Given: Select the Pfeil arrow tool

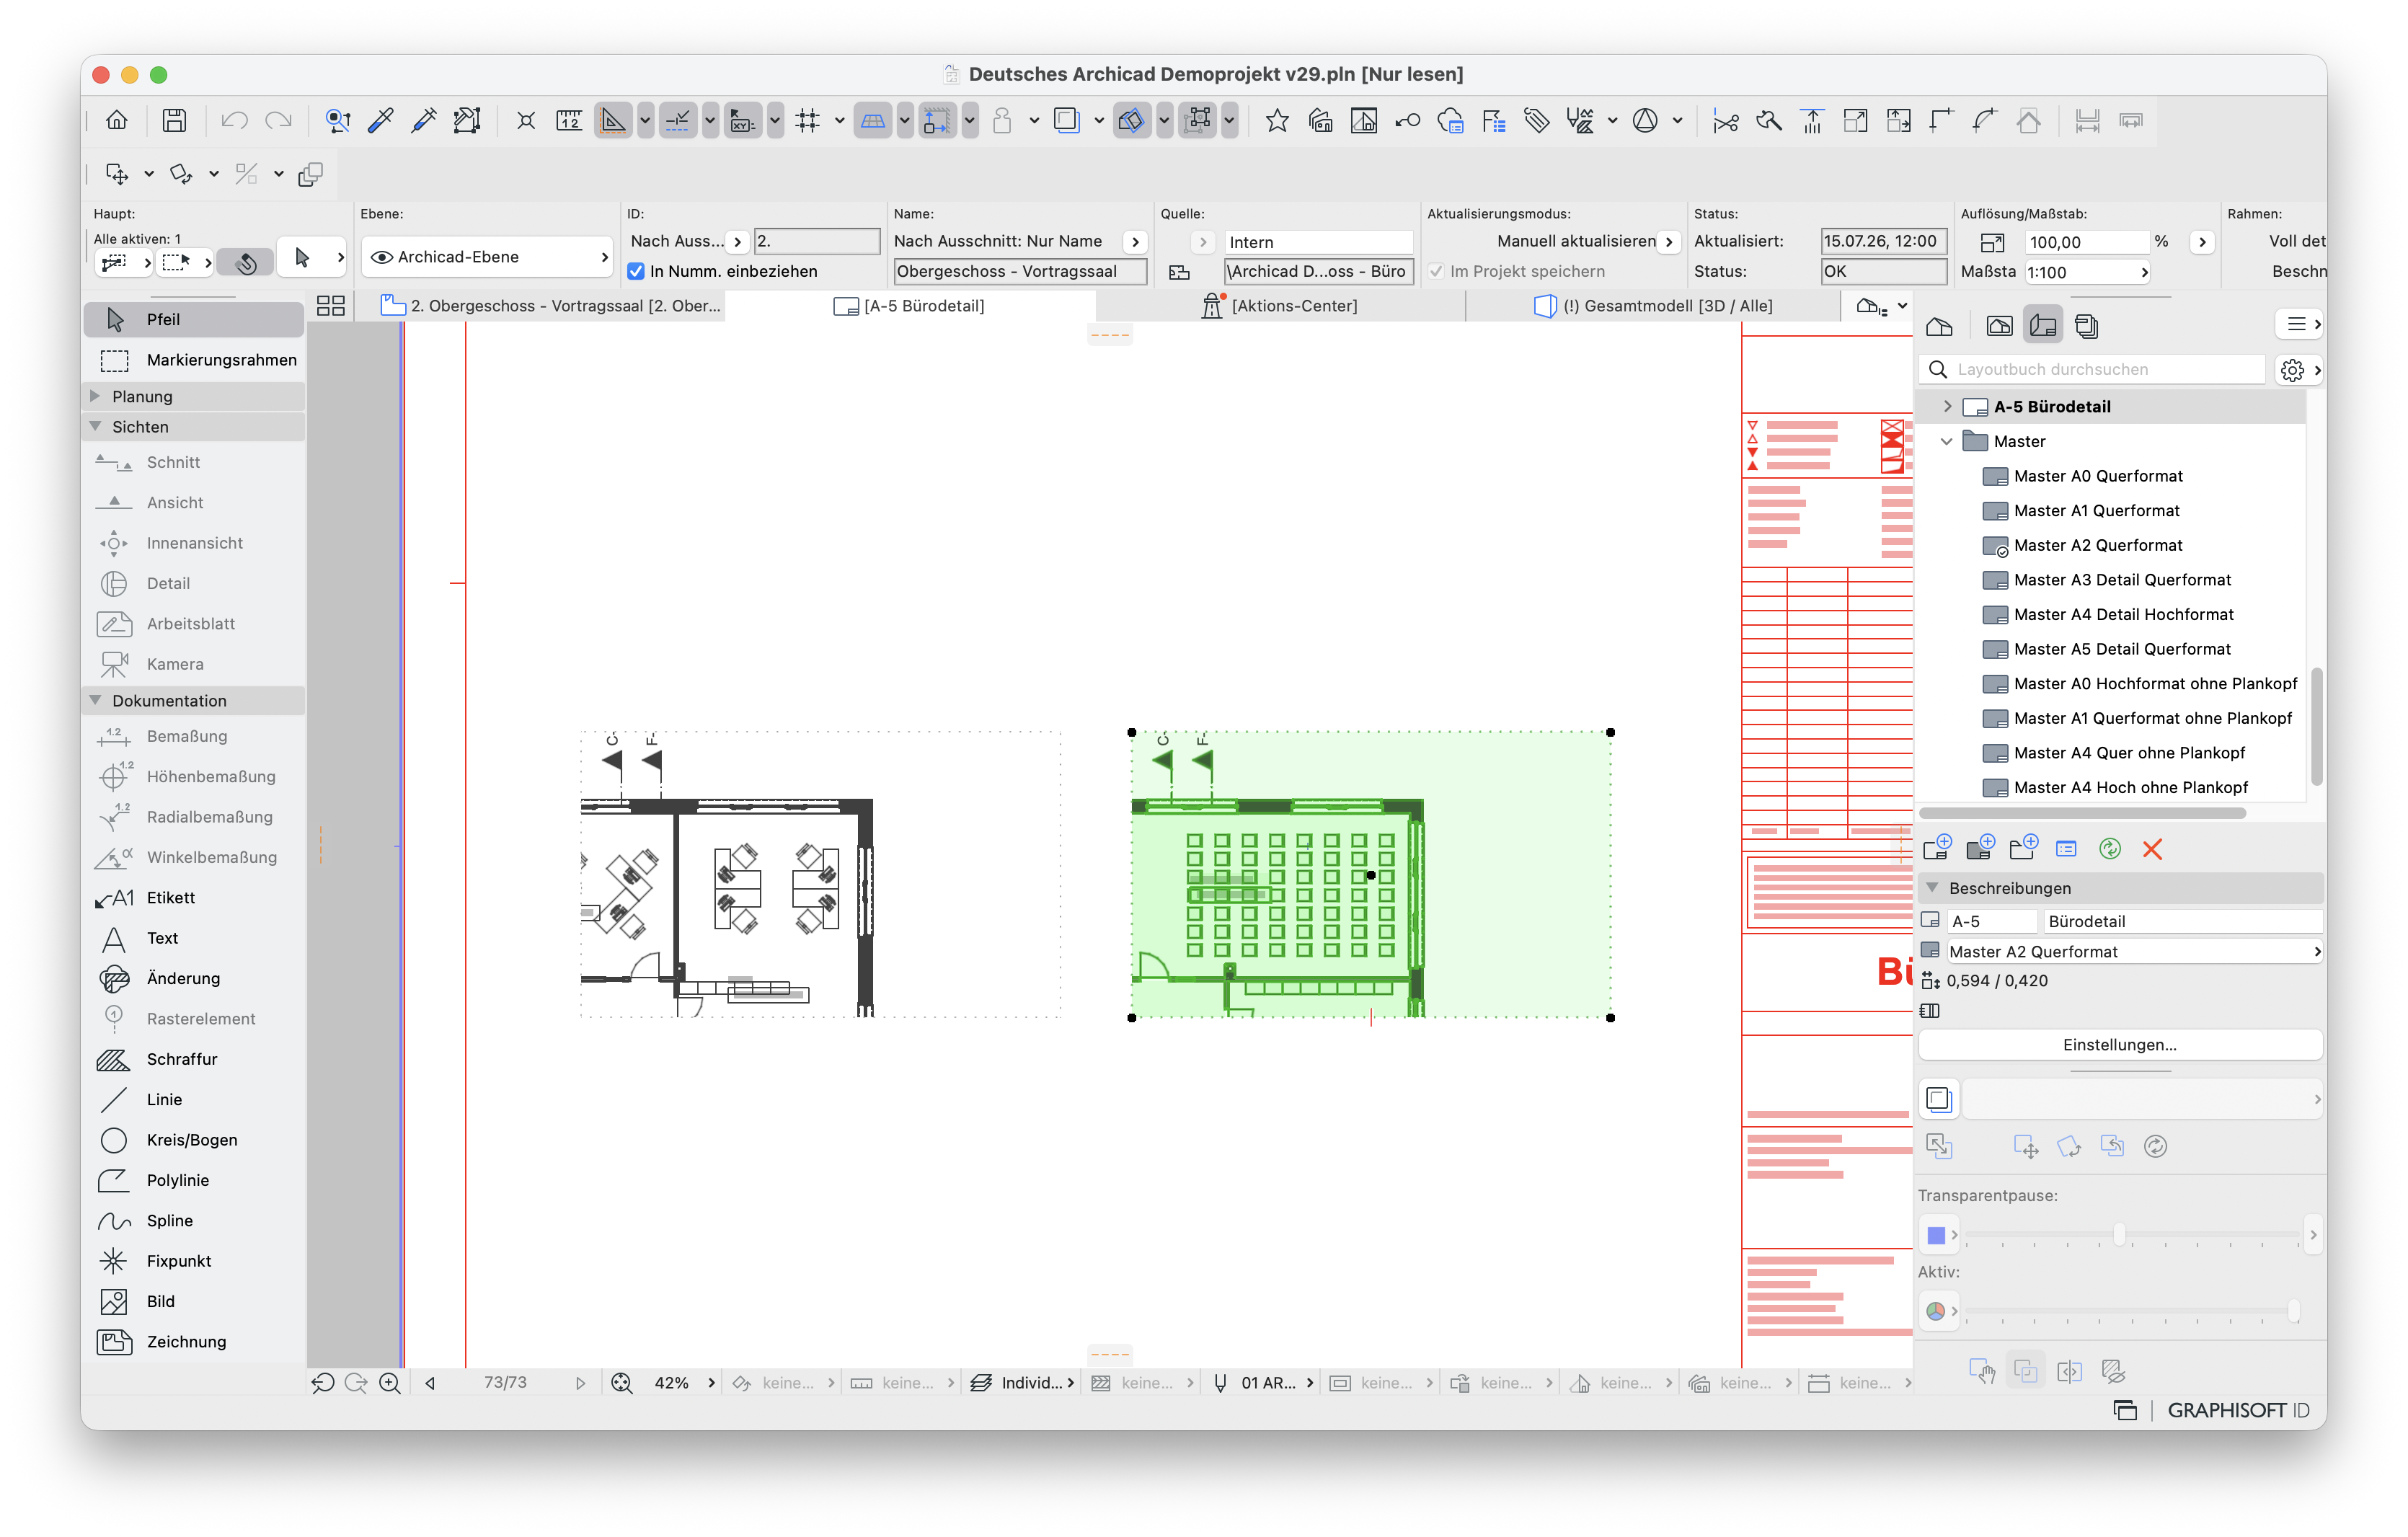Looking at the screenshot, I should pos(193,319).
